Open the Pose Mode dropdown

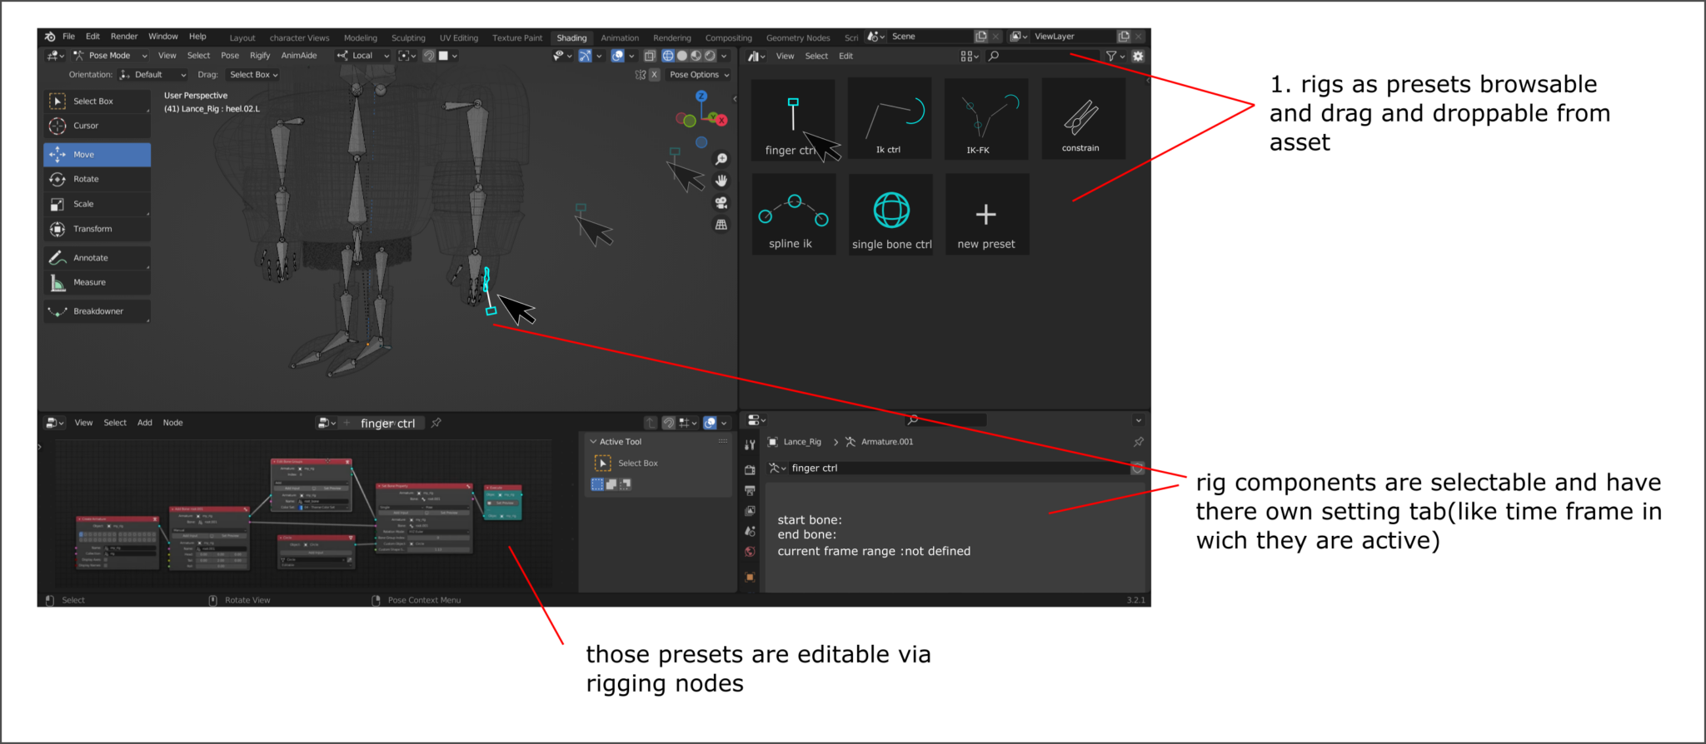[110, 56]
